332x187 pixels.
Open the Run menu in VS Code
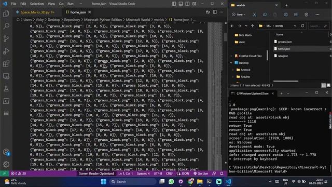pyautogui.click(x=71, y=4)
